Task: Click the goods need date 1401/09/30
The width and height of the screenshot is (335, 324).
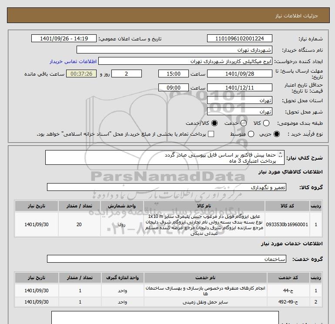Action: pyautogui.click(x=37, y=224)
